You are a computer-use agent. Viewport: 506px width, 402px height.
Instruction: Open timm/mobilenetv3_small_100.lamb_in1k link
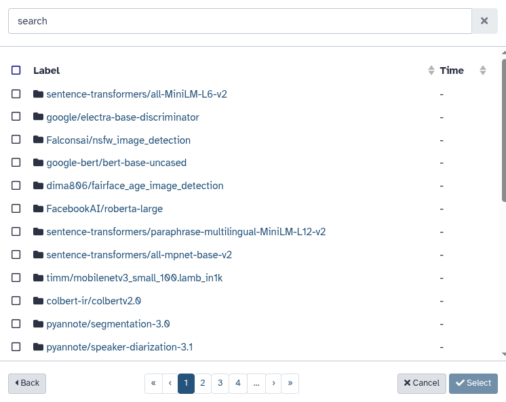tap(134, 278)
